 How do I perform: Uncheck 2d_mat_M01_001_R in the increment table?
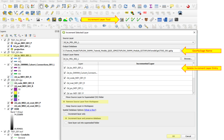tap(65, 83)
